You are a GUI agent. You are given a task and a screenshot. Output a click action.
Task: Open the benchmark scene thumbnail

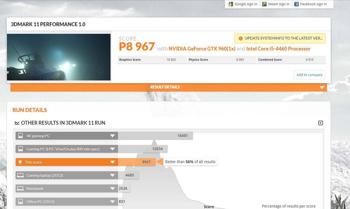(x=59, y=57)
